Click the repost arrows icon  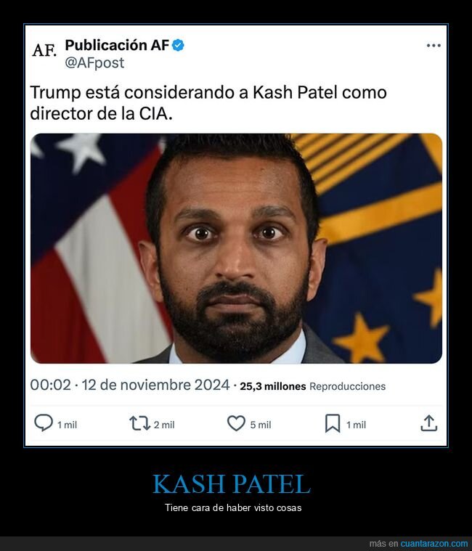pos(139,423)
